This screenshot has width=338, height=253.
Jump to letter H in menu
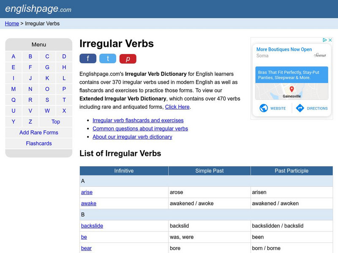click(64, 67)
